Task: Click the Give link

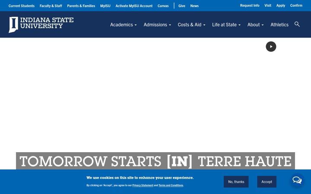Action: 182,6
